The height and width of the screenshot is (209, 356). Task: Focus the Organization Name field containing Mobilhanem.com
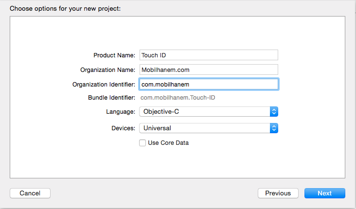[209, 70]
